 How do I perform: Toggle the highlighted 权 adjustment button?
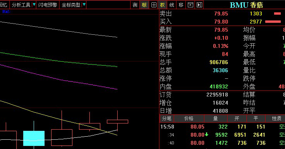(163, 5)
